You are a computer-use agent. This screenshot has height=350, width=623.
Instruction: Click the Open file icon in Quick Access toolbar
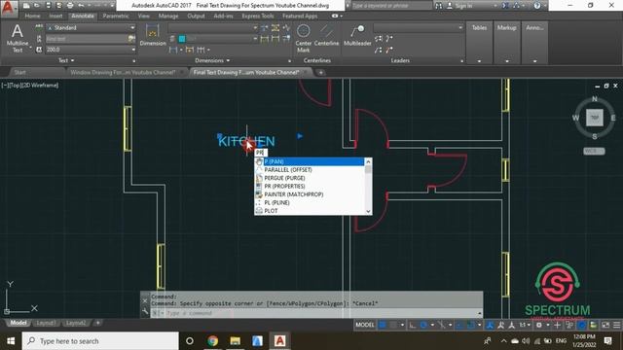(x=37, y=6)
